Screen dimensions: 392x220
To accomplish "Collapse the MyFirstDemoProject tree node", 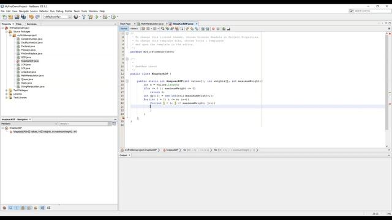I will point(2,28).
